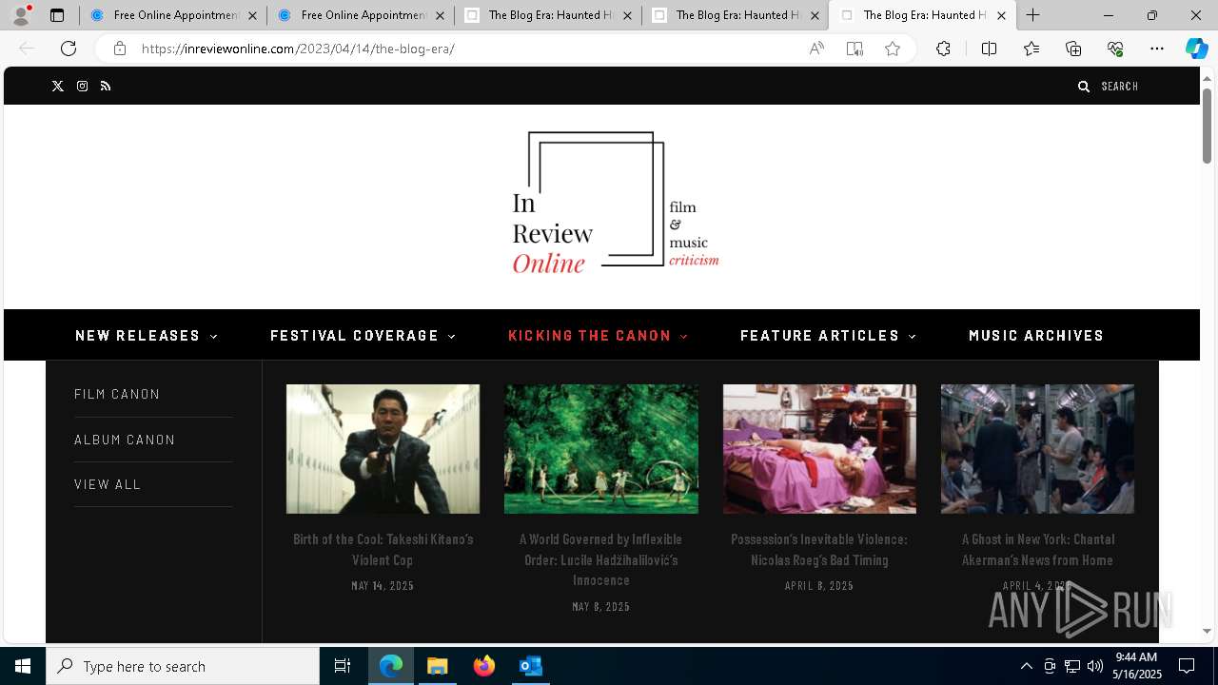Open the Takeshi Kitano Violent Cop article link
Viewport: 1218px width, 685px height.
(x=383, y=550)
